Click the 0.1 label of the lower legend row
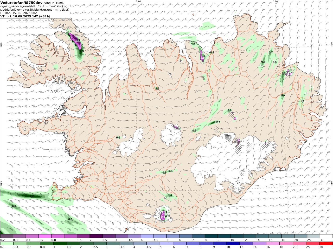333x249 pixels. [x=2, y=247]
